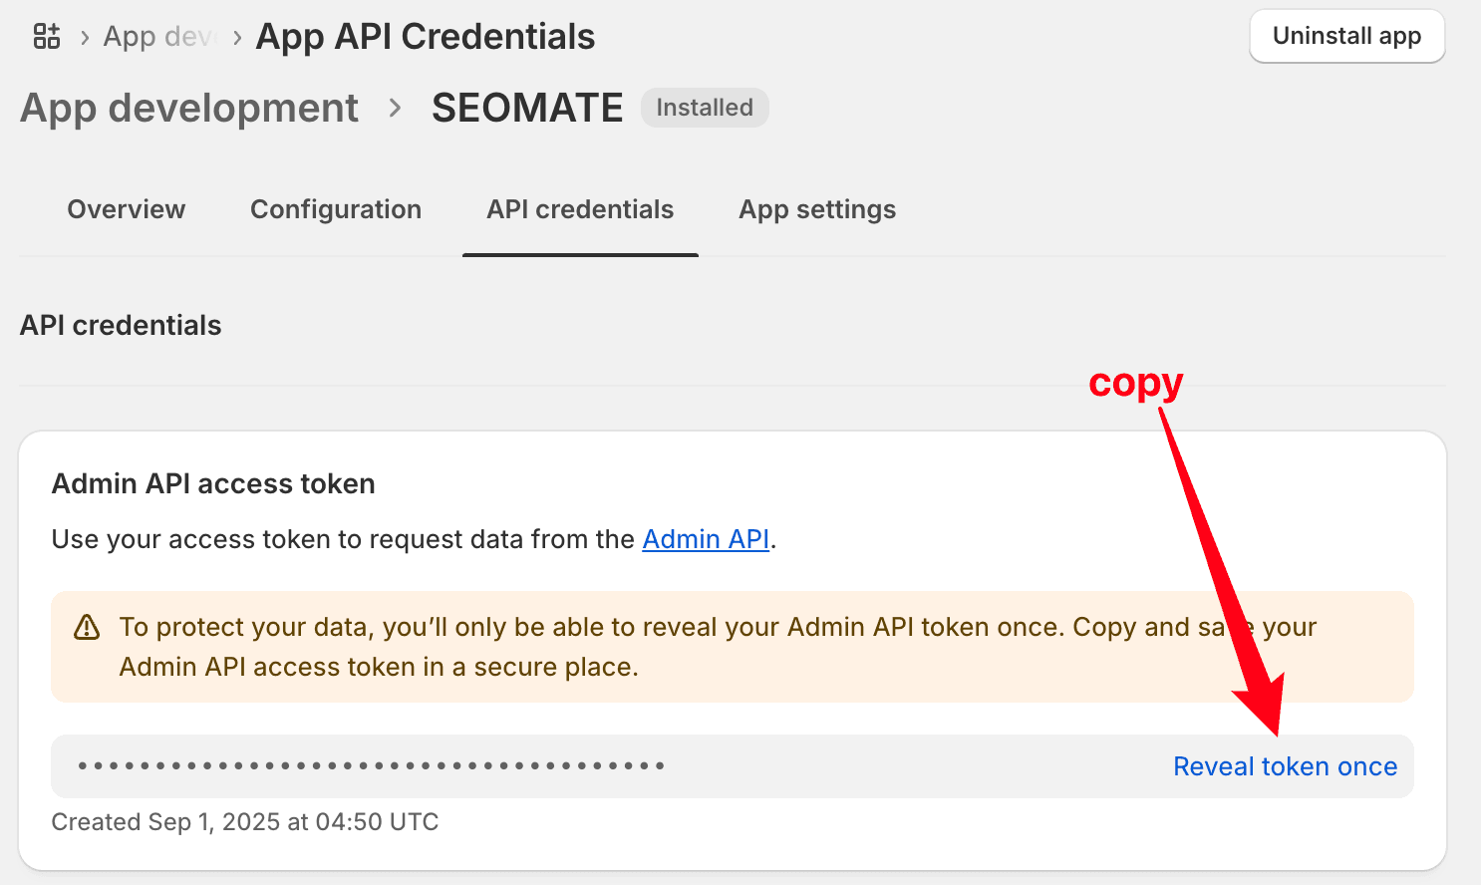Click the Created Sep 1, 2025 timestamp
The height and width of the screenshot is (885, 1481).
pyautogui.click(x=245, y=822)
